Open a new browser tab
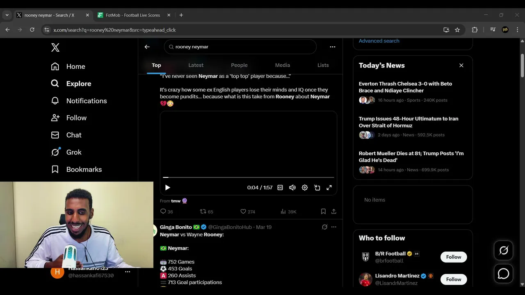This screenshot has height=295, width=525. click(181, 15)
